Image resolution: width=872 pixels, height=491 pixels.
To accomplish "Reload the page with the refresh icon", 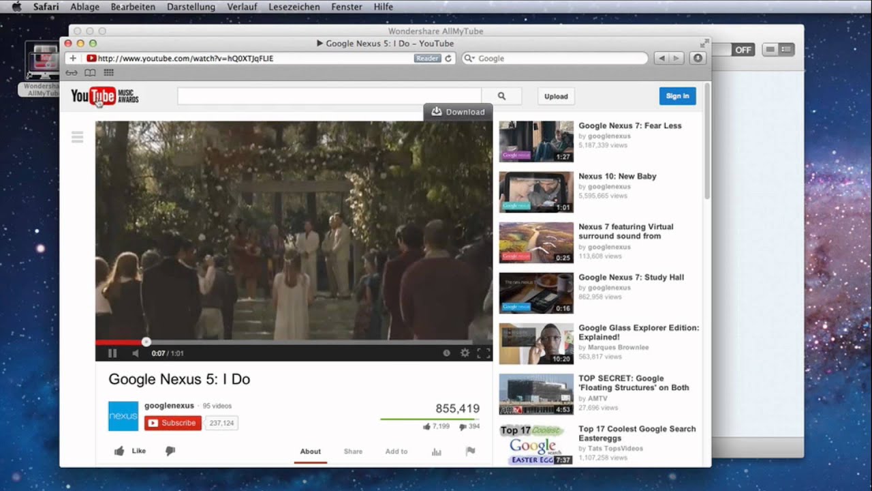I will [x=448, y=59].
